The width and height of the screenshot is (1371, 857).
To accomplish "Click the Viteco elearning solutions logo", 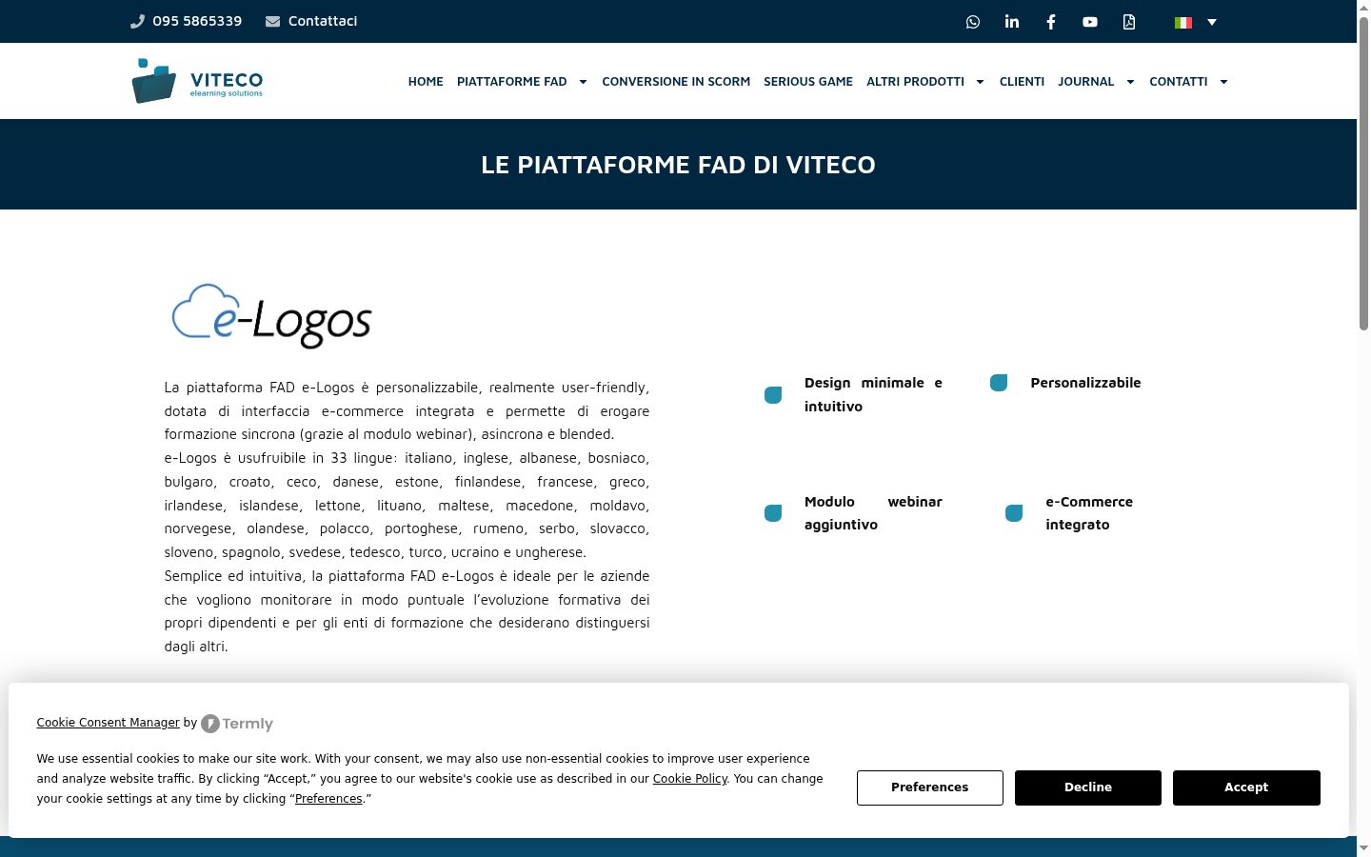I will (197, 81).
